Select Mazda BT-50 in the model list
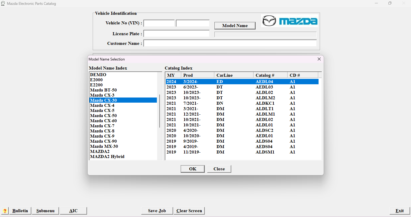Viewport: 411px width, 217px height. click(x=123, y=90)
